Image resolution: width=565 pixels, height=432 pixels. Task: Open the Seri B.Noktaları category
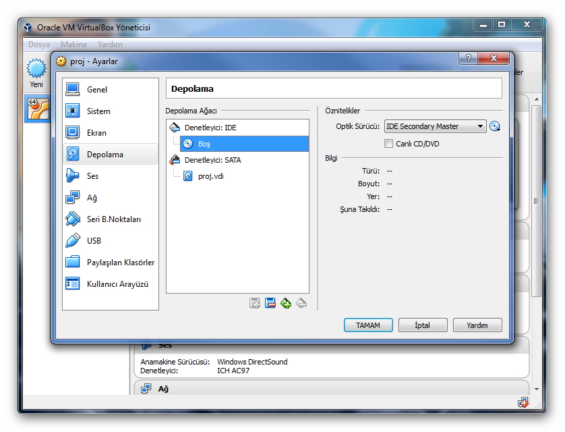pyautogui.click(x=111, y=219)
